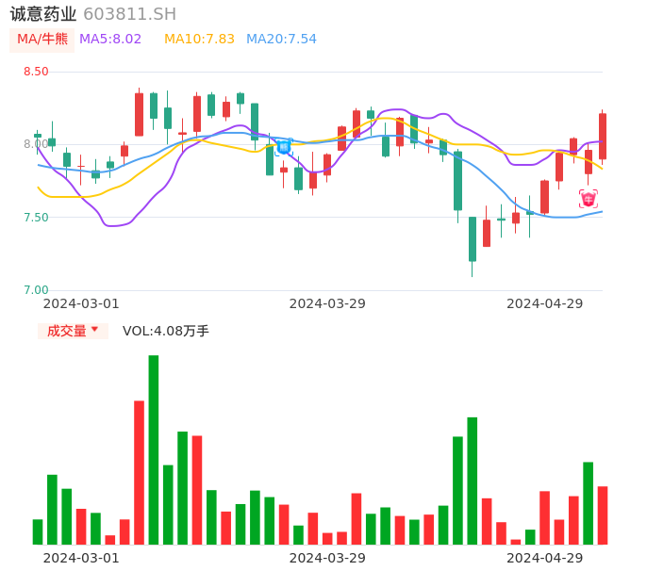This screenshot has height=571, width=647.
Task: Click the tall red volume bar beside tallest green
Action: pyautogui.click(x=139, y=472)
